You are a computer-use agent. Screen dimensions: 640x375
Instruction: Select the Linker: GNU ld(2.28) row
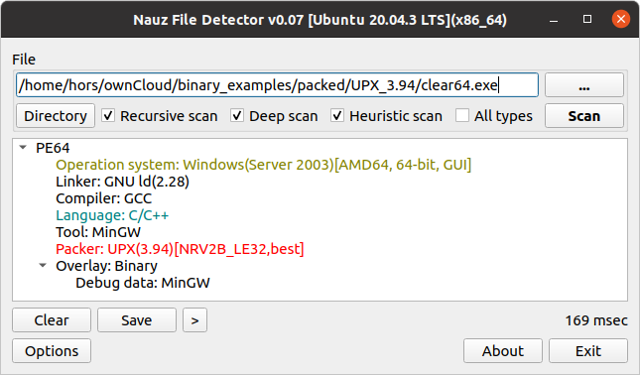[x=122, y=182]
